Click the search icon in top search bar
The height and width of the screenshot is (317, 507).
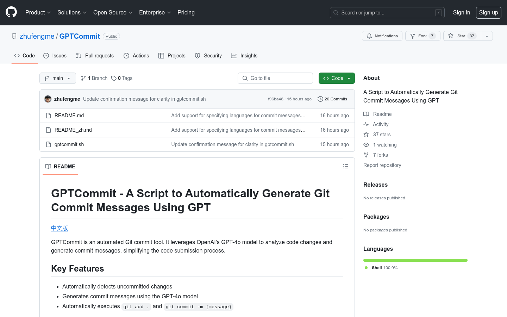pos(336,13)
